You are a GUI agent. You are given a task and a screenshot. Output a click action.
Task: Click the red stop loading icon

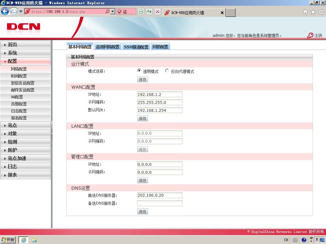click(x=158, y=11)
